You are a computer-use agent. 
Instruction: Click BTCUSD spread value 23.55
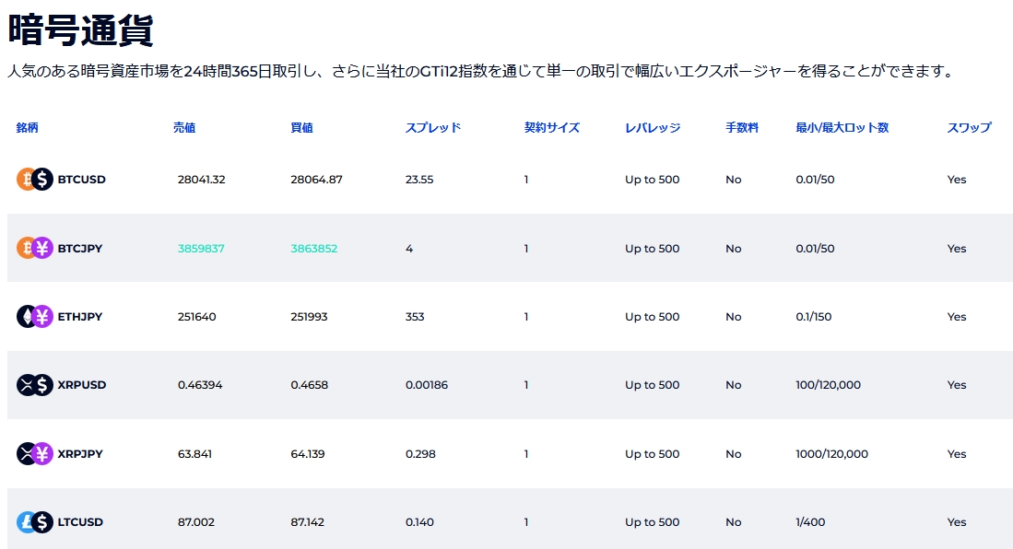point(419,180)
